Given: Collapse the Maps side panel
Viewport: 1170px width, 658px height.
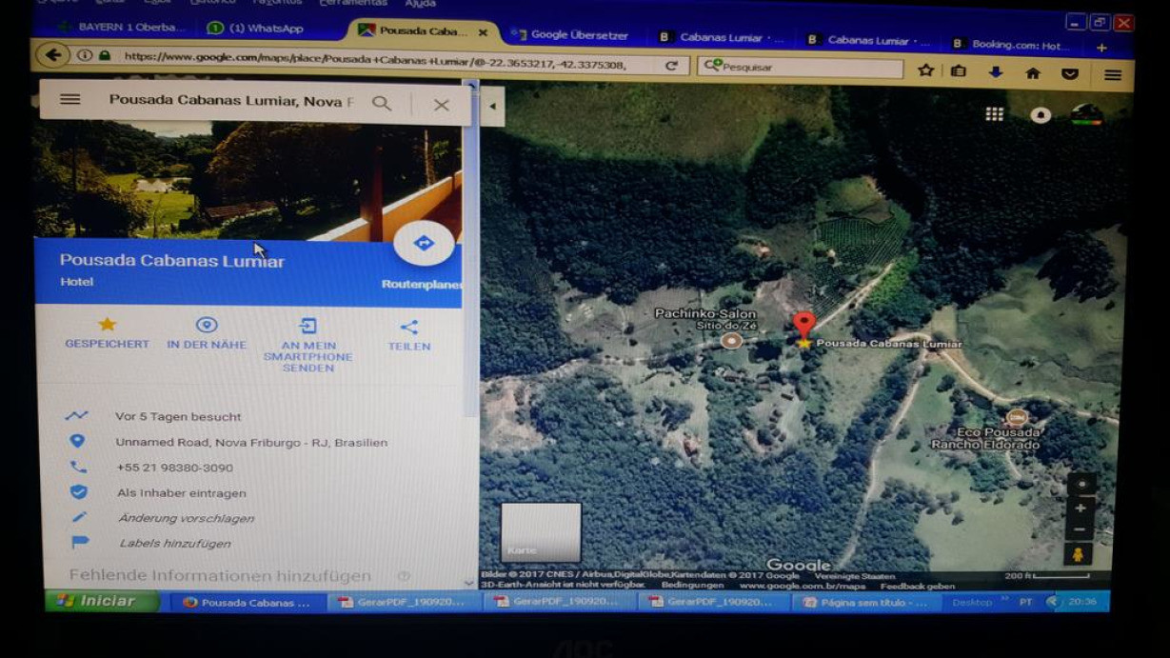Looking at the screenshot, I should (x=492, y=107).
